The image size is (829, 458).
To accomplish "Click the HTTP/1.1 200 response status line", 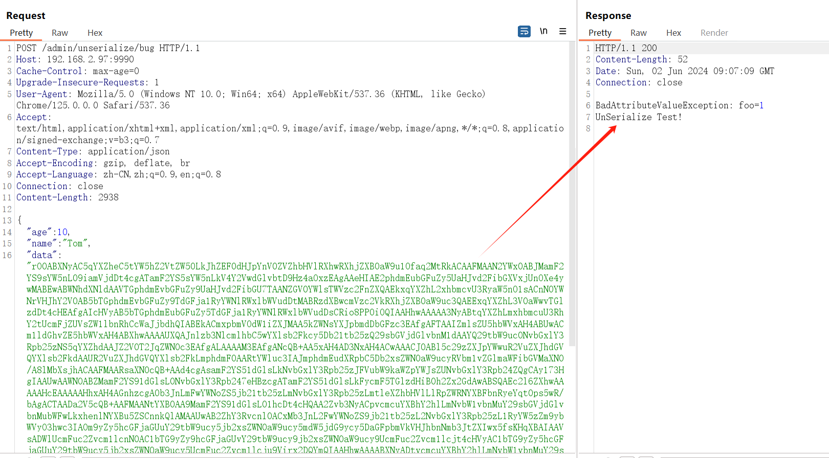I will 626,48.
